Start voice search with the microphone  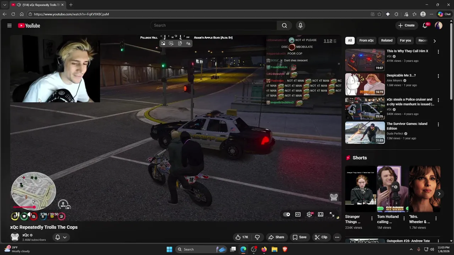pos(300,25)
